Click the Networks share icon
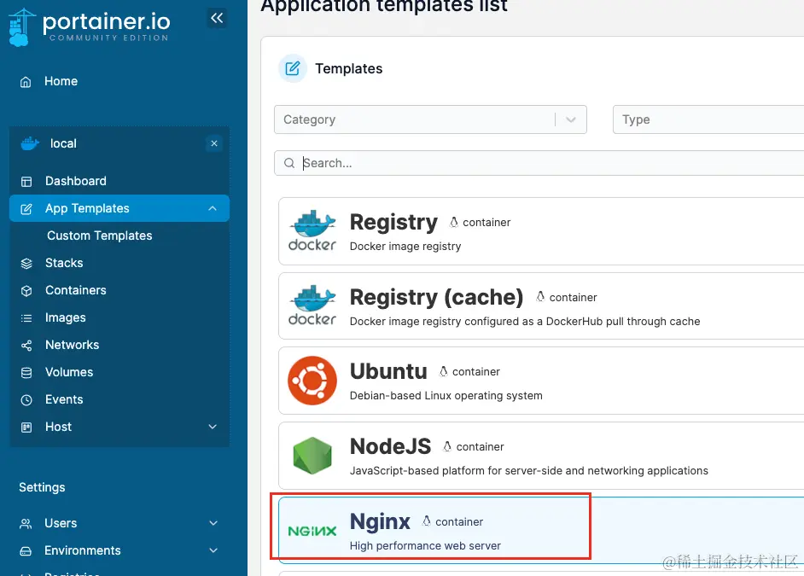The height and width of the screenshot is (576, 804). [x=26, y=346]
